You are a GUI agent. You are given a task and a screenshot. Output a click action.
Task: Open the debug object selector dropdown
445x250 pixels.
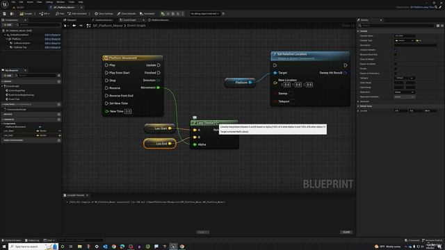coord(205,14)
